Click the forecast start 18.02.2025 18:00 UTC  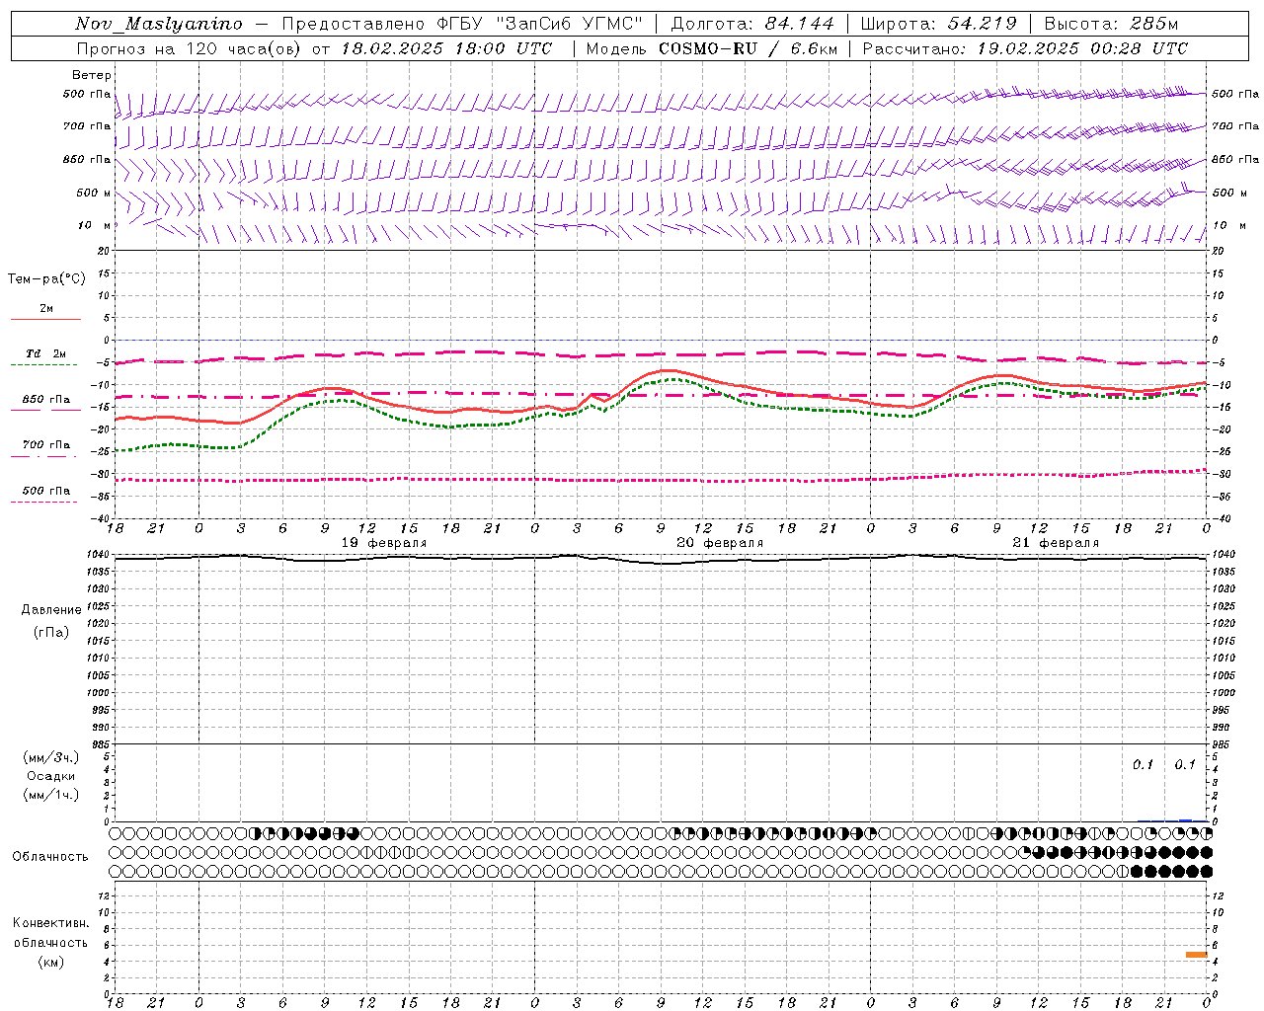tap(446, 48)
